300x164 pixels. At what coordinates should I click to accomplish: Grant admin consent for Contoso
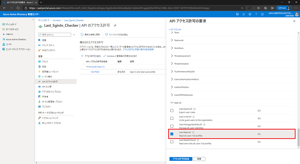120,56
